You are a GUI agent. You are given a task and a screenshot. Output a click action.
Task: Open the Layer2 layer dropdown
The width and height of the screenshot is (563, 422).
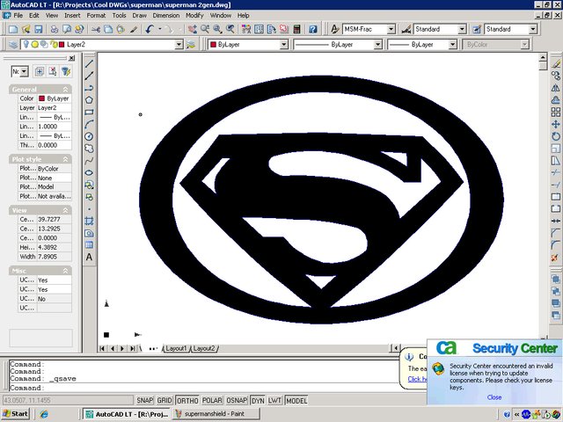pyautogui.click(x=179, y=45)
